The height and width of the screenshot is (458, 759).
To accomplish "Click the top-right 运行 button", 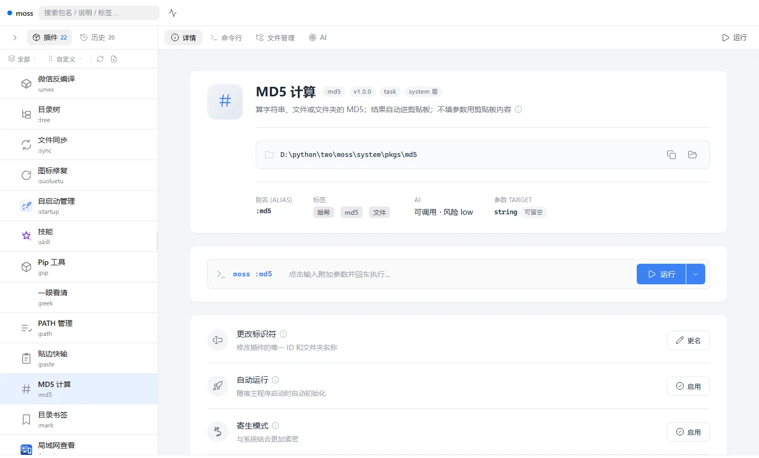I will coord(734,37).
